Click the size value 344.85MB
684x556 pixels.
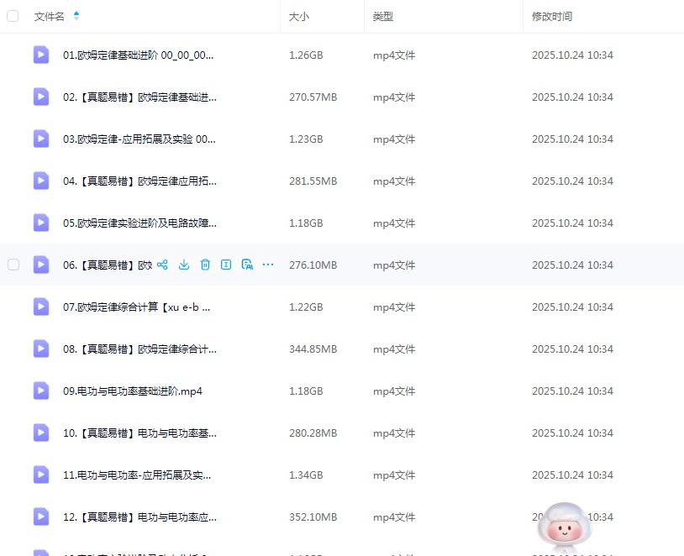(x=313, y=349)
